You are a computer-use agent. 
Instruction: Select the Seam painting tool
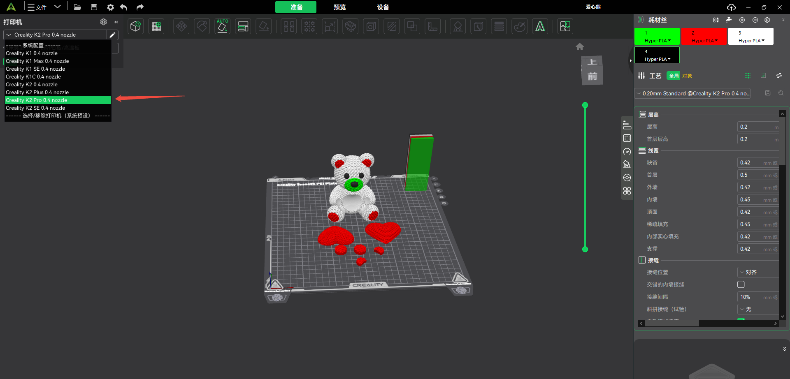tap(478, 26)
